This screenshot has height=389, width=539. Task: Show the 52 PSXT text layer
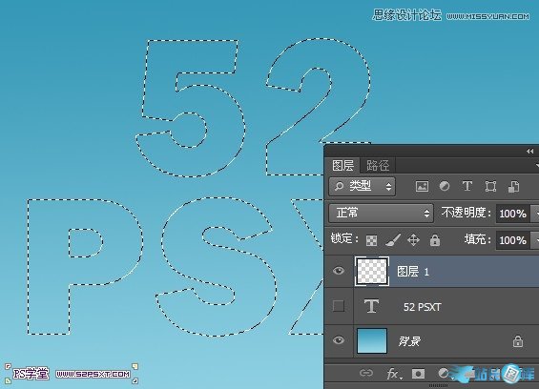point(339,305)
